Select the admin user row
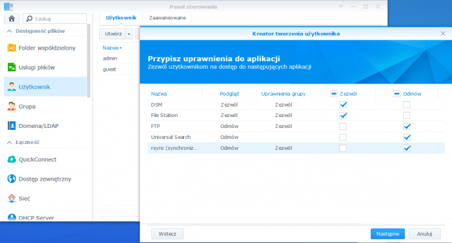 click(x=119, y=59)
